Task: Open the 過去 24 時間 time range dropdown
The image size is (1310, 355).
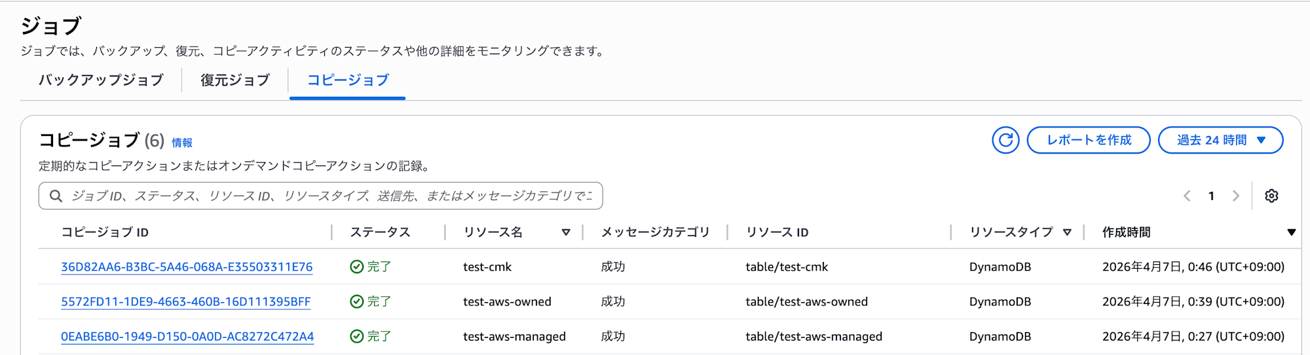Action: [x=1220, y=140]
